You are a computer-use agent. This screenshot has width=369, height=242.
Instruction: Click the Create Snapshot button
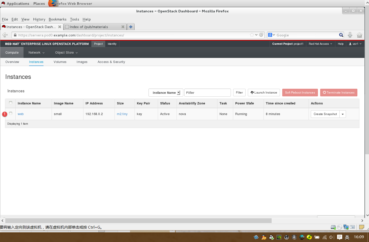[x=325, y=114]
